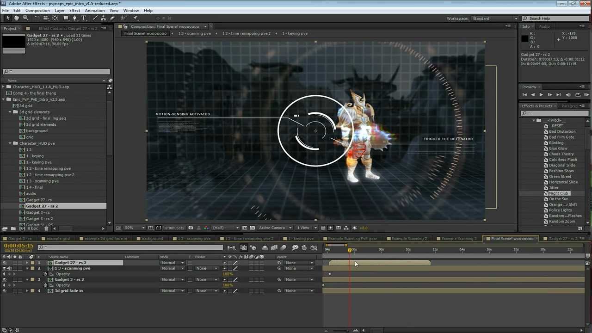
Task: Click the current timecode 0:00:05:15 in timeline
Action: (18, 246)
